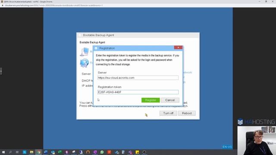This screenshot has width=276, height=155.
Task: Open File Explorer from taskbar
Action: 31,152
